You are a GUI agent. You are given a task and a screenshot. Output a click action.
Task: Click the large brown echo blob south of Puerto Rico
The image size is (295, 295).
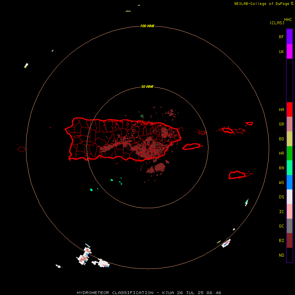(160, 167)
